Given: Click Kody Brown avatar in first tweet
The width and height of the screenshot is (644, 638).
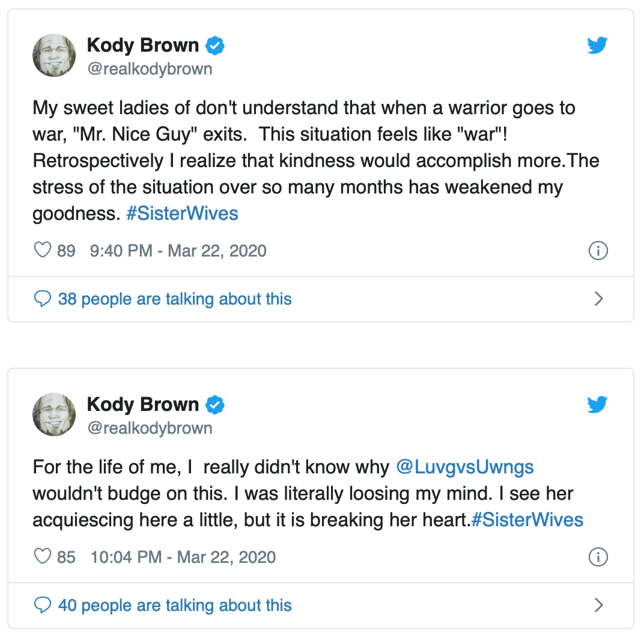Looking at the screenshot, I should (54, 55).
